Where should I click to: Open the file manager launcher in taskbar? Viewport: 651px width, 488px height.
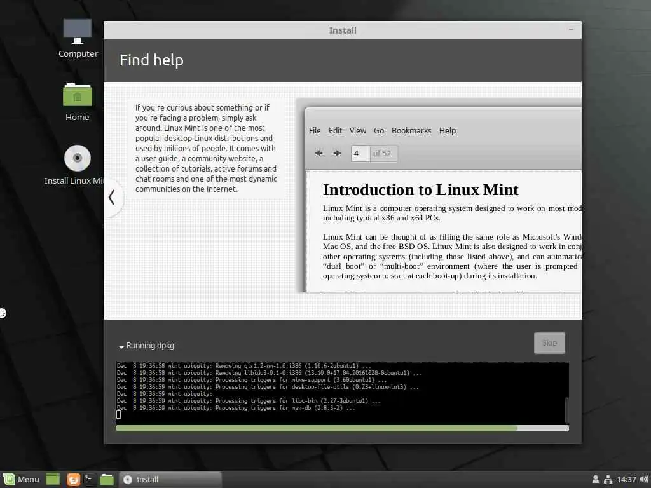[x=107, y=479]
